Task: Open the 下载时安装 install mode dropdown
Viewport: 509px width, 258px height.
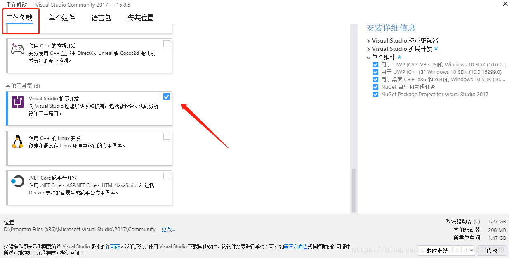Action: coord(447,251)
